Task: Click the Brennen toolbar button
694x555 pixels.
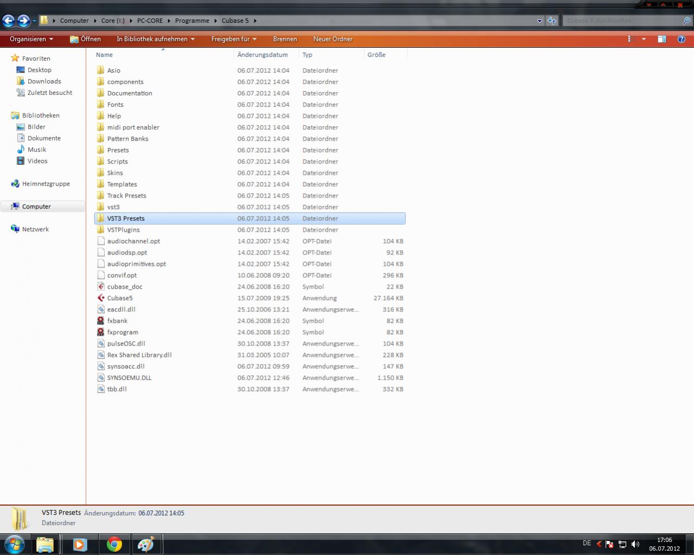Action: coord(285,39)
